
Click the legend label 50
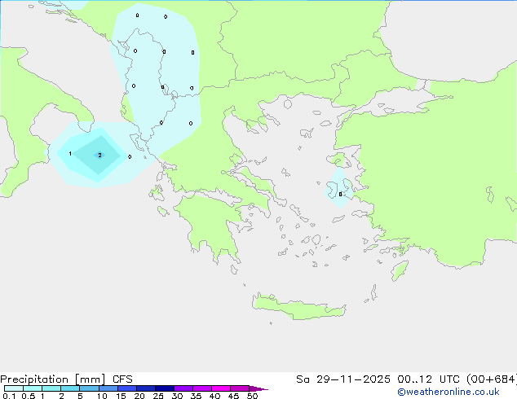[x=252, y=396]
